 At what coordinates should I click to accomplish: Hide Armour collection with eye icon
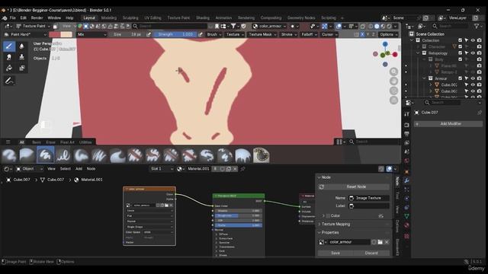tap(473, 78)
